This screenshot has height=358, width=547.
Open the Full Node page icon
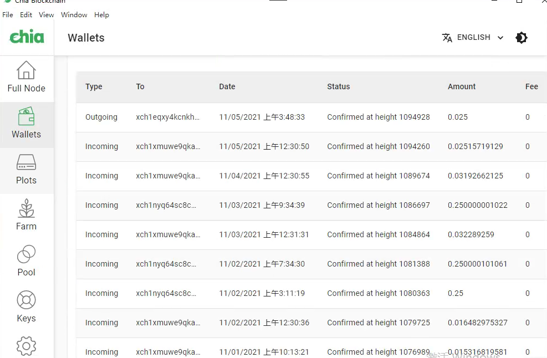[26, 70]
